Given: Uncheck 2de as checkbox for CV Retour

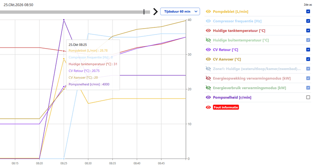Looking at the screenshot, I should (x=308, y=50).
